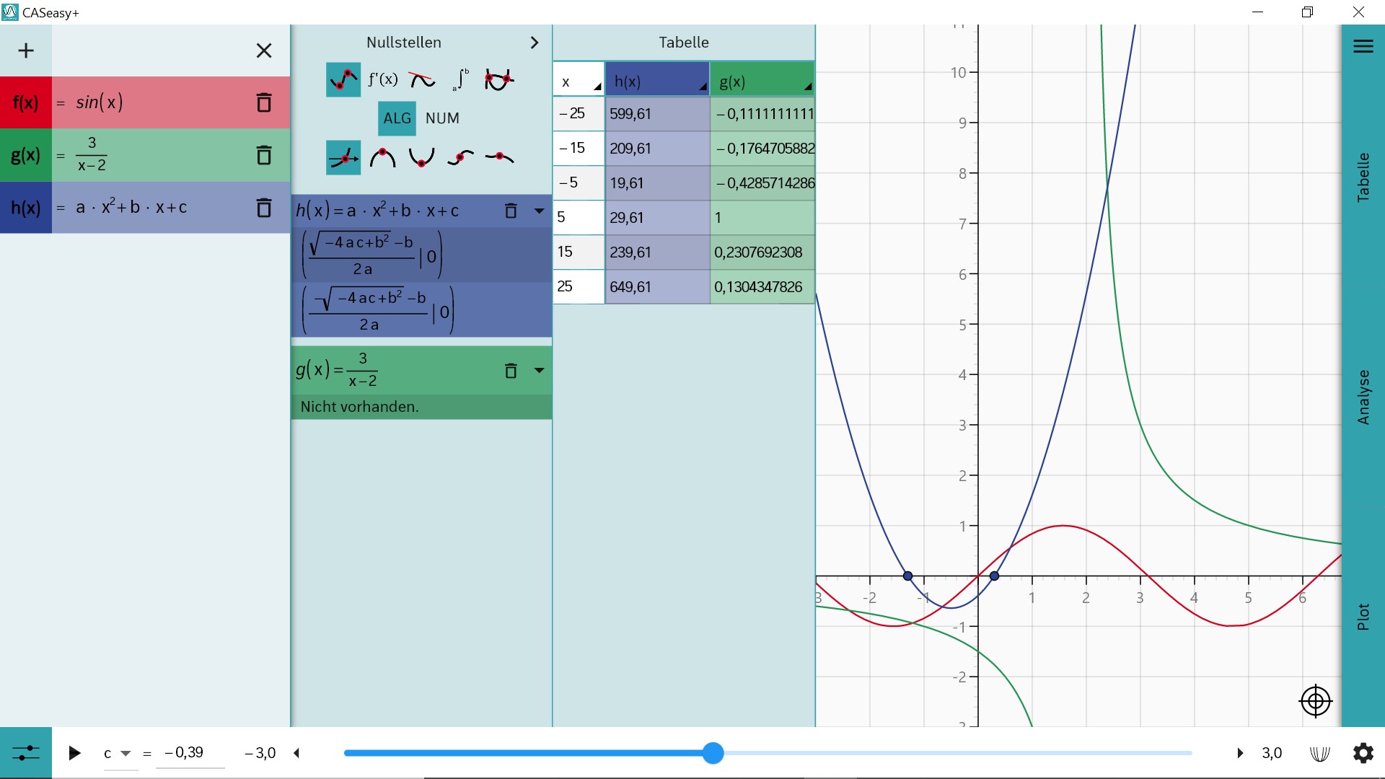Toggle the h(x) function color tile
1385x779 pixels.
click(x=26, y=208)
